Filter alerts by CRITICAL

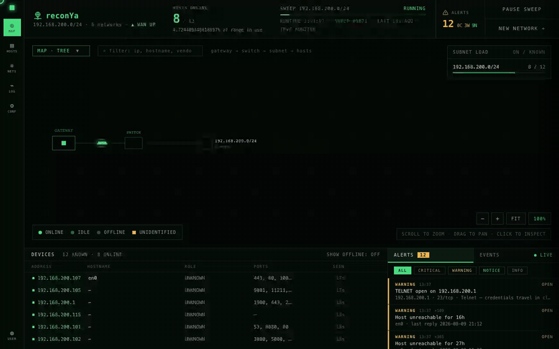coord(429,270)
